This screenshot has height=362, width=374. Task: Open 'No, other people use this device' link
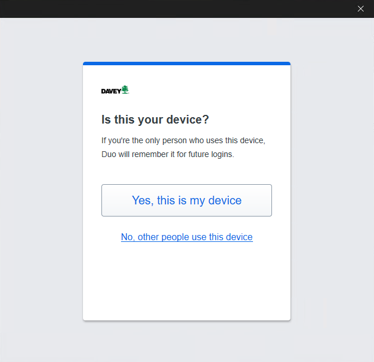tap(187, 237)
